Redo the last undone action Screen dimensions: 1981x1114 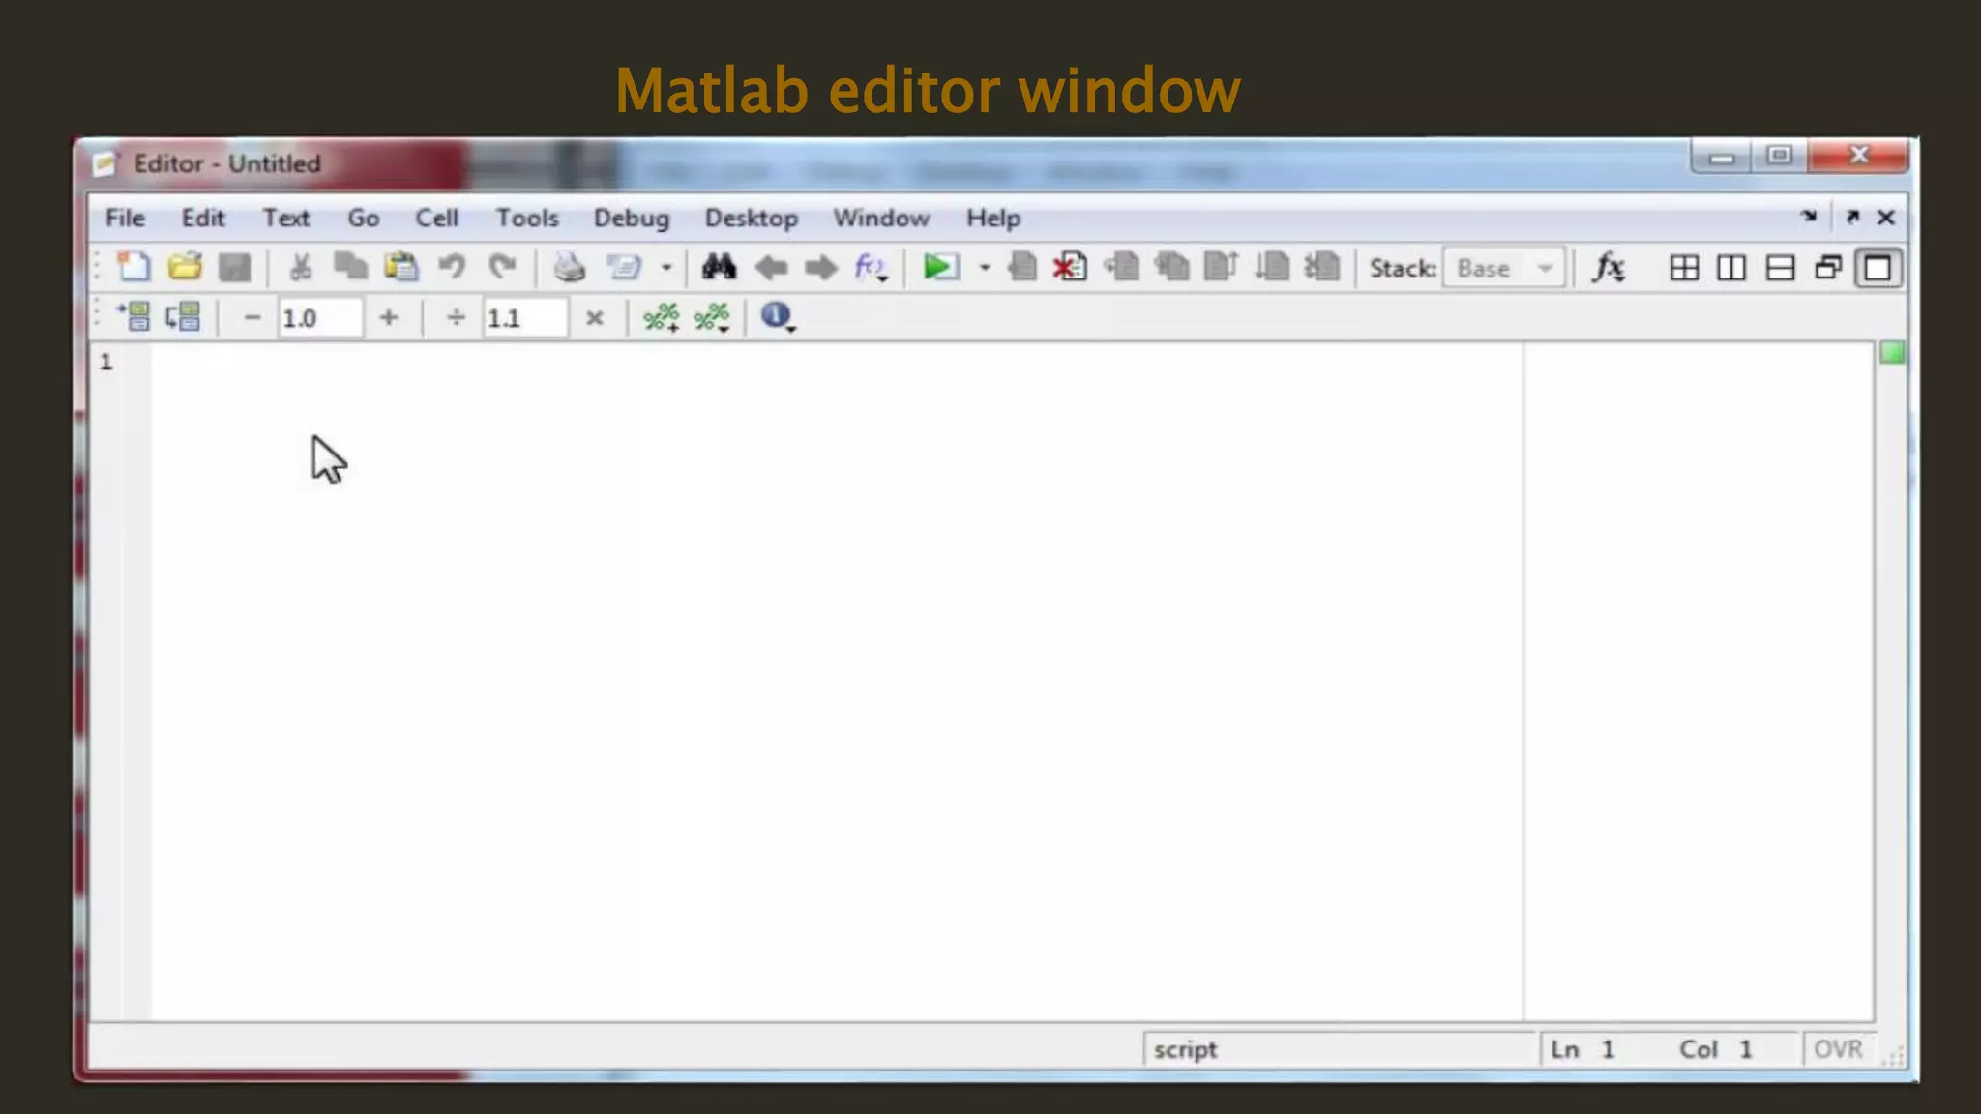pos(501,267)
